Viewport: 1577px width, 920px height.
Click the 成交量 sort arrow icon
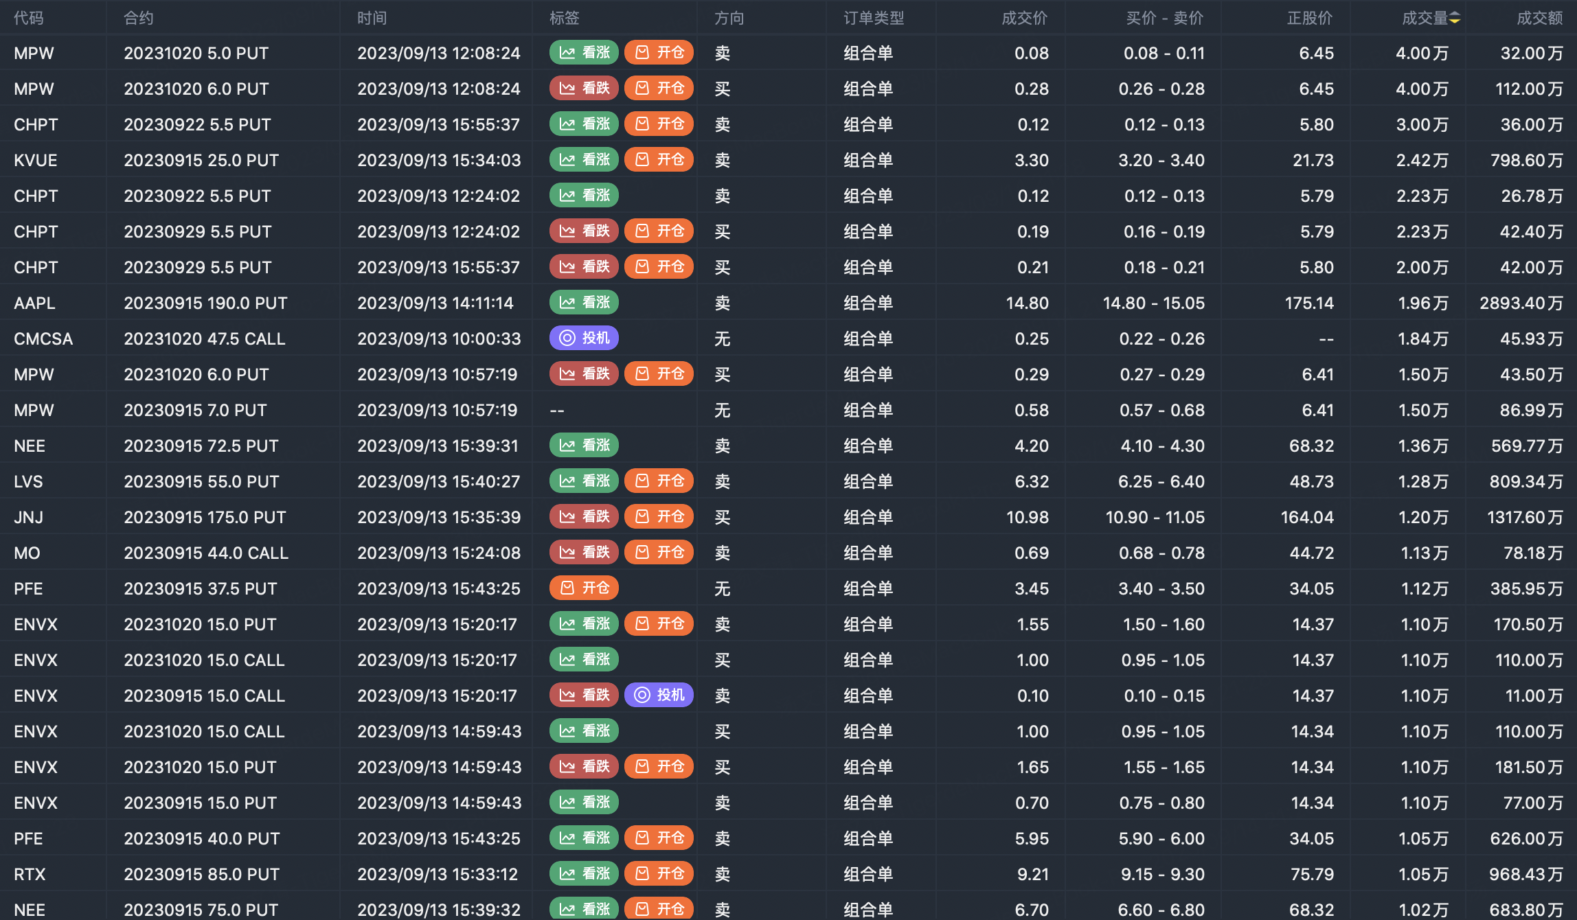pyautogui.click(x=1455, y=19)
